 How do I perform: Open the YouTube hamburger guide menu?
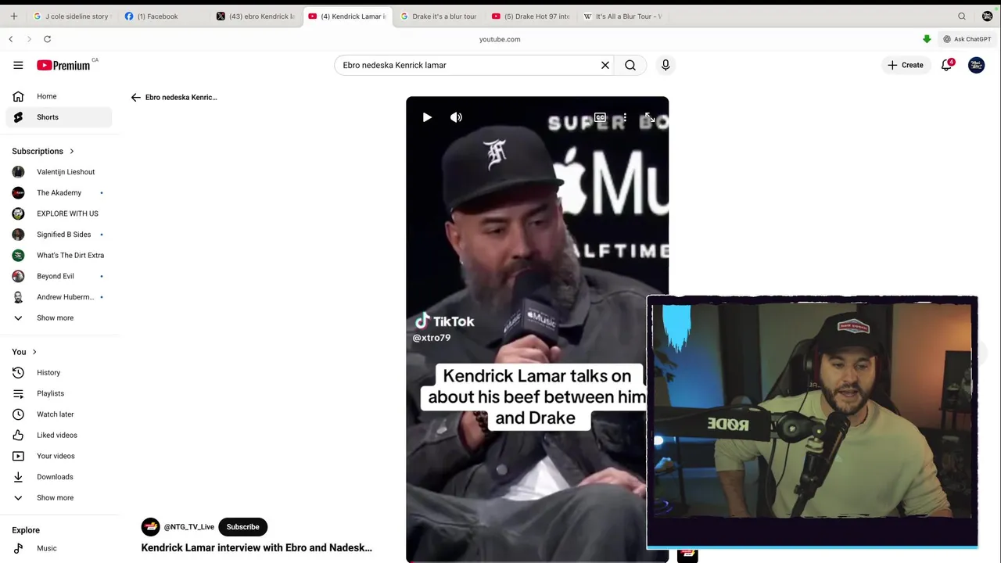[x=18, y=65]
